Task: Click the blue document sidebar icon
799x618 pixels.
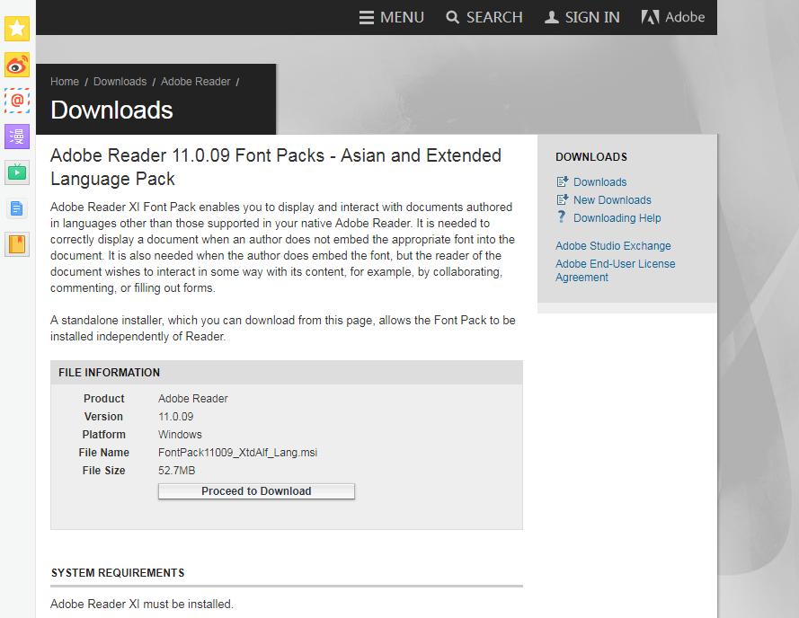Action: tap(17, 209)
